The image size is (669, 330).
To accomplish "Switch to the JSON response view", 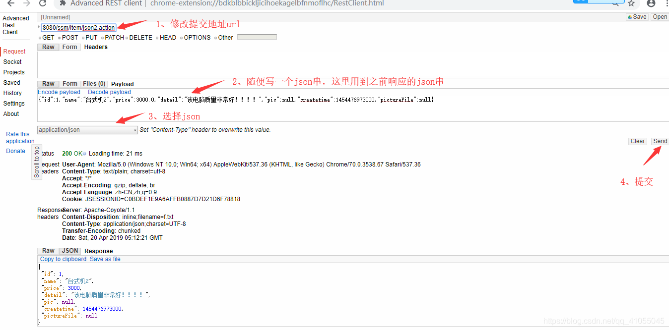I will point(69,251).
